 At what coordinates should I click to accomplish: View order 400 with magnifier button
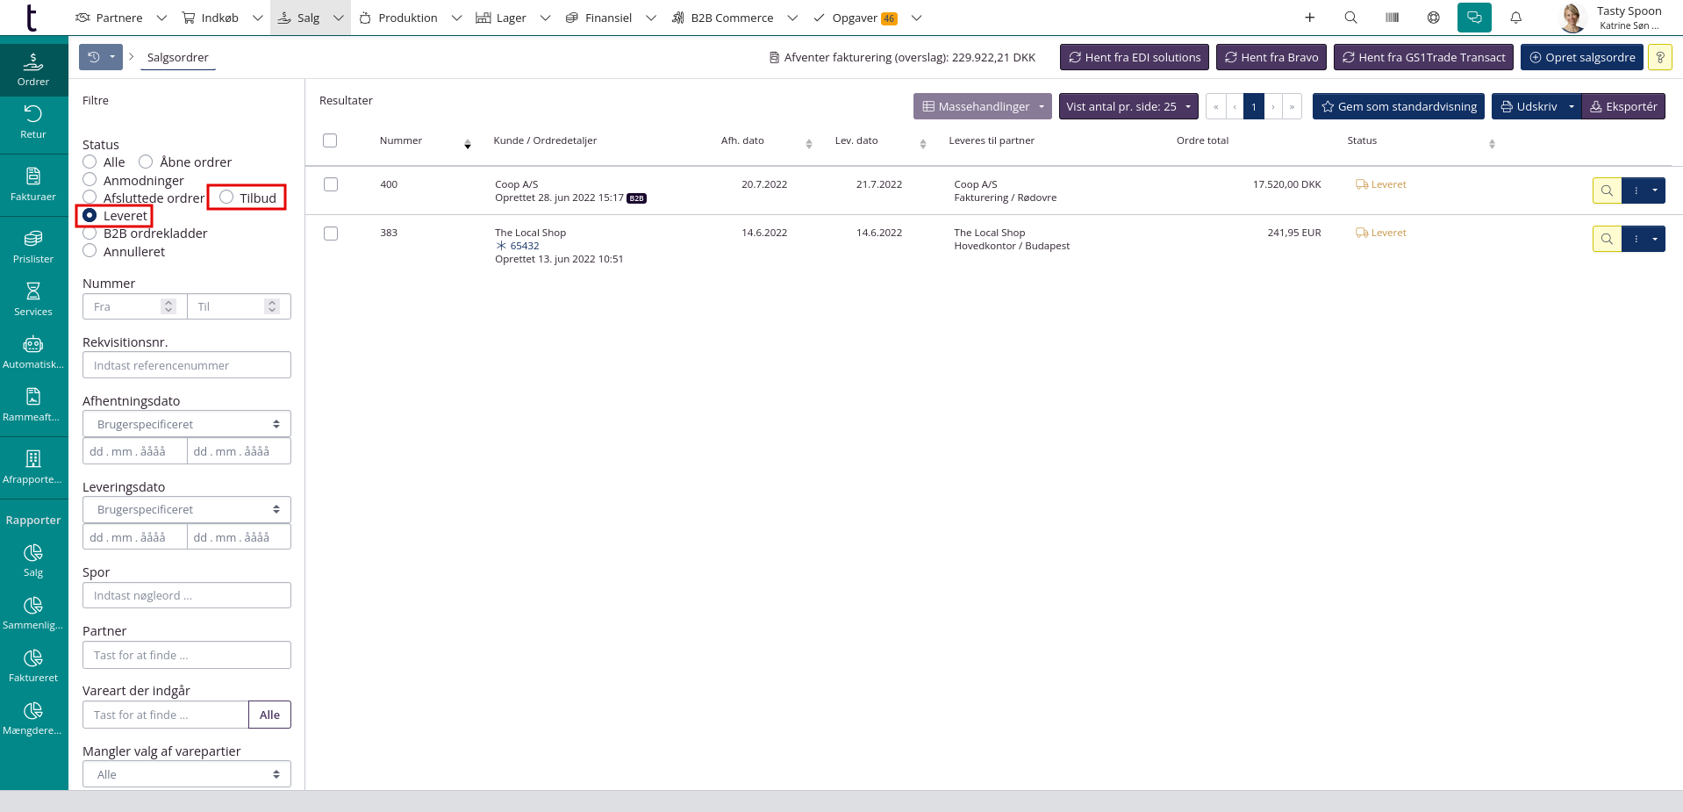(1607, 190)
